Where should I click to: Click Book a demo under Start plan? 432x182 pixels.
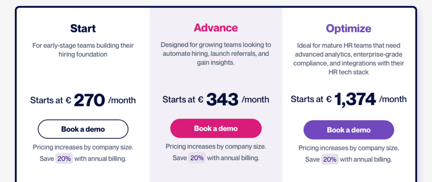pyautogui.click(x=83, y=129)
